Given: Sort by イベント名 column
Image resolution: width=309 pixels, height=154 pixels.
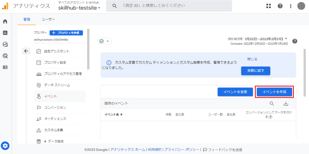Looking at the screenshot, I should 114,115.
